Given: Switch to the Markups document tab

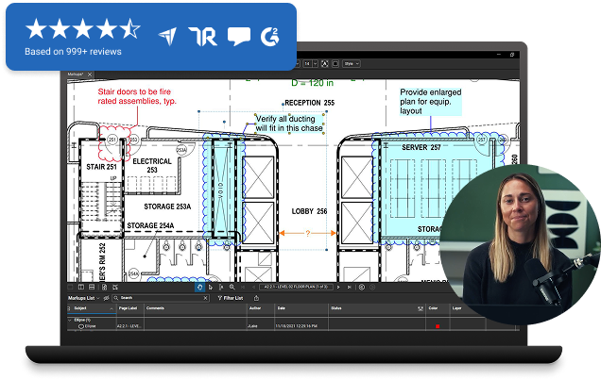Looking at the screenshot, I should 77,72.
